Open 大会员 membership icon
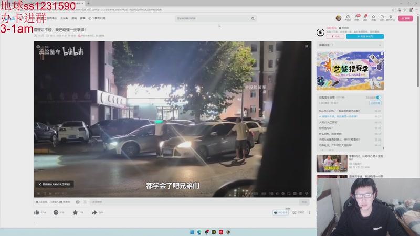This screenshot has width=420, height=236. coord(348,18)
